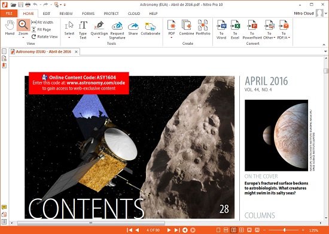Image resolution: width=329 pixels, height=234 pixels.
Task: Open the FILE menu
Action: pyautogui.click(x=9, y=14)
